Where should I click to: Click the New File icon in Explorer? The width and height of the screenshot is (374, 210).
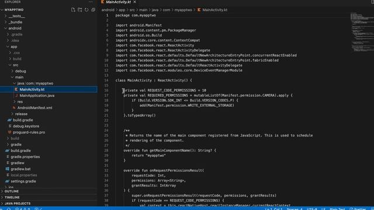click(x=73, y=10)
